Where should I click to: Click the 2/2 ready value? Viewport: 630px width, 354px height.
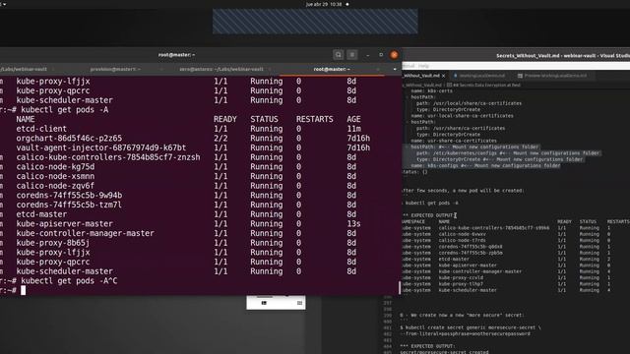220,138
